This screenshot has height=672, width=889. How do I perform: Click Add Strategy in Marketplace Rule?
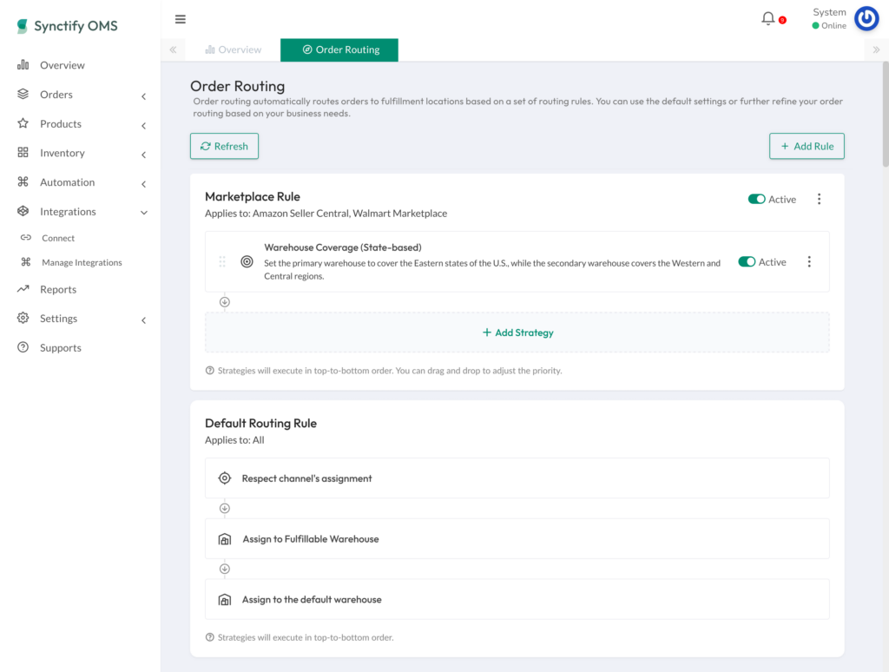pyautogui.click(x=517, y=333)
